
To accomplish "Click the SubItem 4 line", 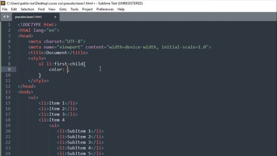I will click(80, 148).
